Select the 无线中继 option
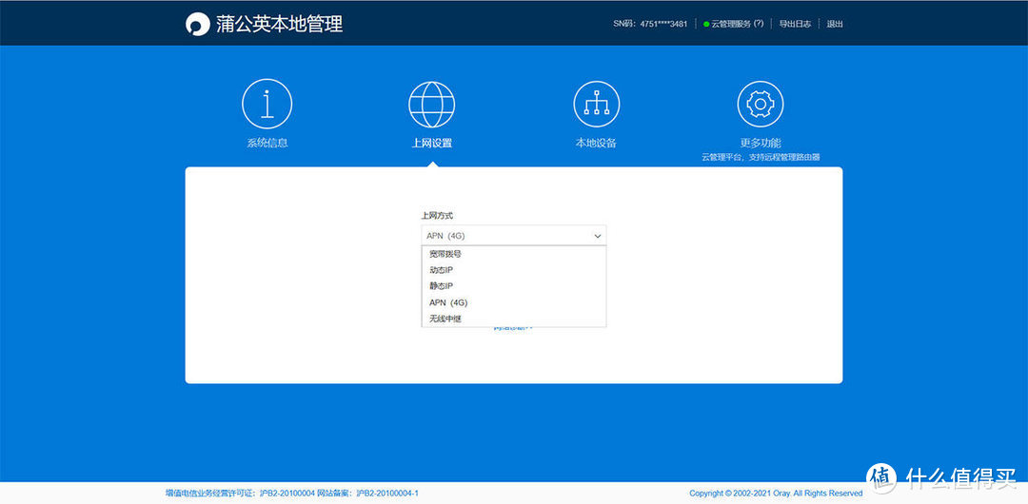This screenshot has width=1028, height=504. click(445, 319)
